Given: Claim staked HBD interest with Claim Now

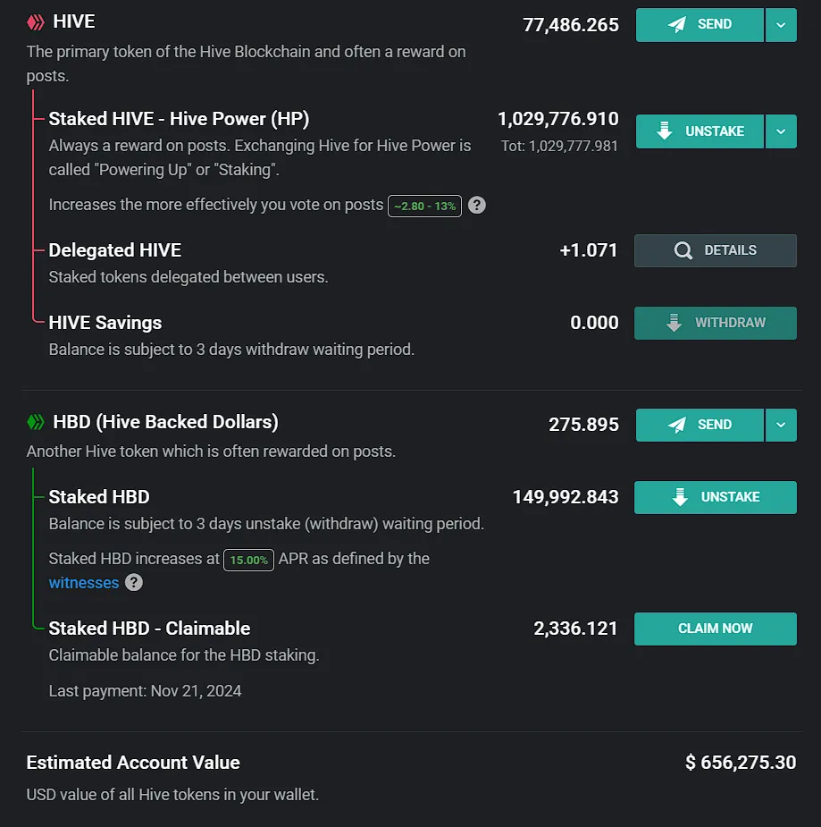Looking at the screenshot, I should pyautogui.click(x=716, y=629).
